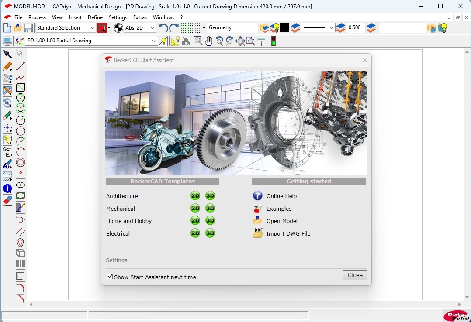Select the three-point circle tool
Image resolution: width=471 pixels, height=322 pixels.
pos(21,131)
